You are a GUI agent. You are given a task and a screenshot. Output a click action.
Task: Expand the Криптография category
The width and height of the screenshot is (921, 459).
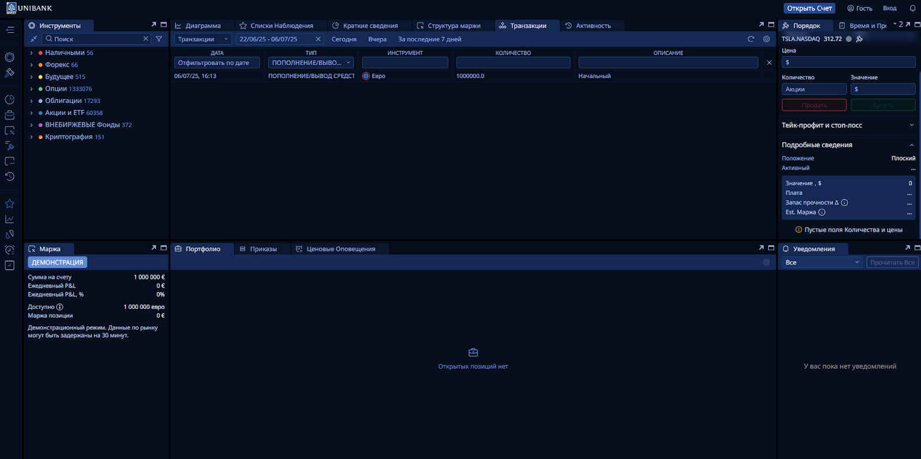tap(32, 137)
